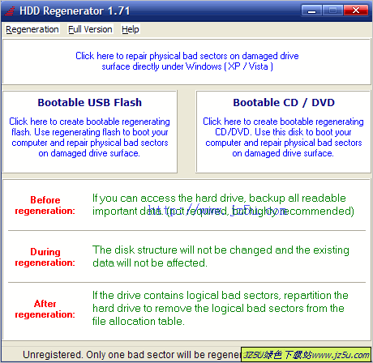373x363 pixels.
Task: Click the 'Before regeneration:' label
Action: (45, 205)
